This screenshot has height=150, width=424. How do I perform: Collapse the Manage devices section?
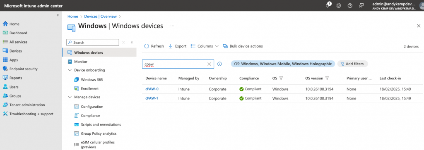click(70, 97)
